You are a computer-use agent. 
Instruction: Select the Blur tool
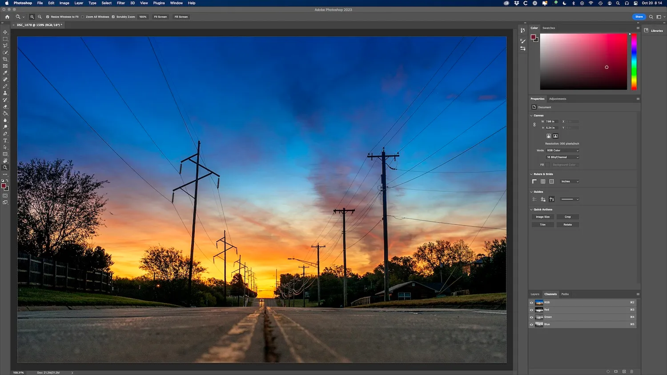click(x=5, y=120)
